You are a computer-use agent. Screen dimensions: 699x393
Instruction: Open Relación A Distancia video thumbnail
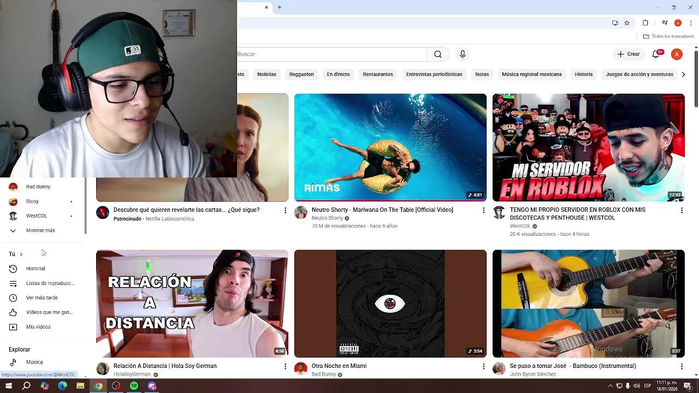(x=192, y=303)
